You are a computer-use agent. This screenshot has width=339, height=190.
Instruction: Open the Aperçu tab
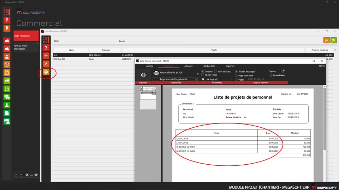pyautogui.click(x=150, y=66)
